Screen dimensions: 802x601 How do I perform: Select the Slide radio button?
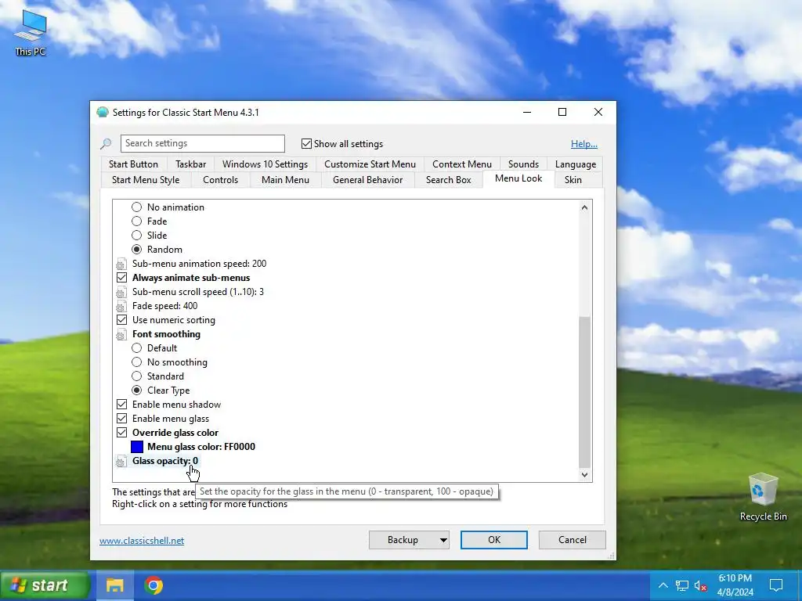136,235
